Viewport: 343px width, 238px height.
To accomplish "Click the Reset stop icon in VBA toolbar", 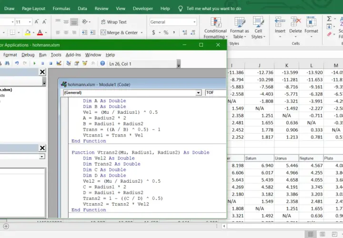I will point(51,63).
